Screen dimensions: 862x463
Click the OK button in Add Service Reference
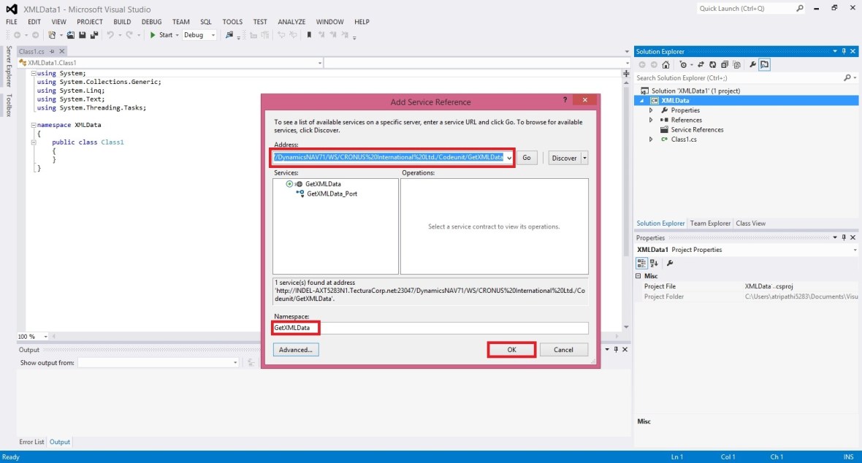coord(511,349)
